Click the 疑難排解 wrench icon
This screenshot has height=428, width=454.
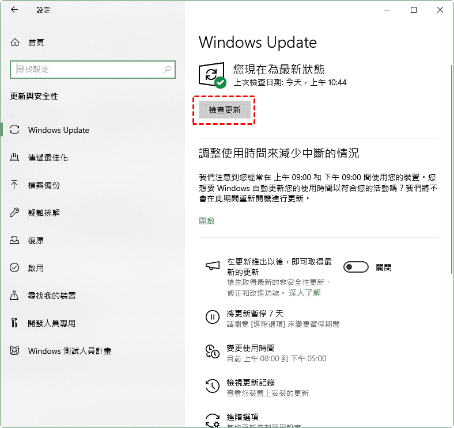click(x=14, y=212)
